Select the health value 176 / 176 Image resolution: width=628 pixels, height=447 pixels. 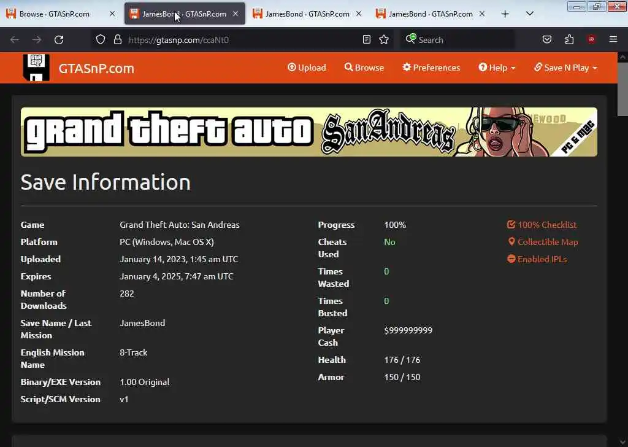(x=402, y=360)
